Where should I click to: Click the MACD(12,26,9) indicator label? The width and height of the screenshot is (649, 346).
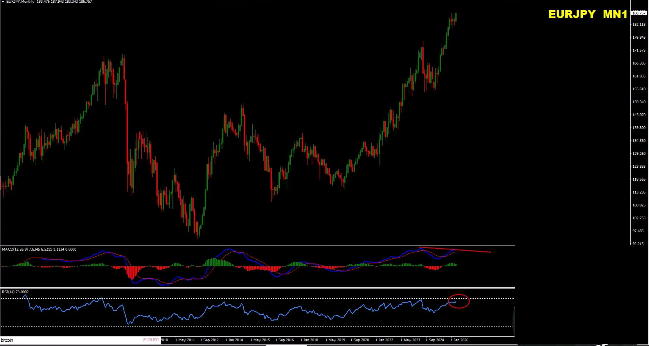20,249
